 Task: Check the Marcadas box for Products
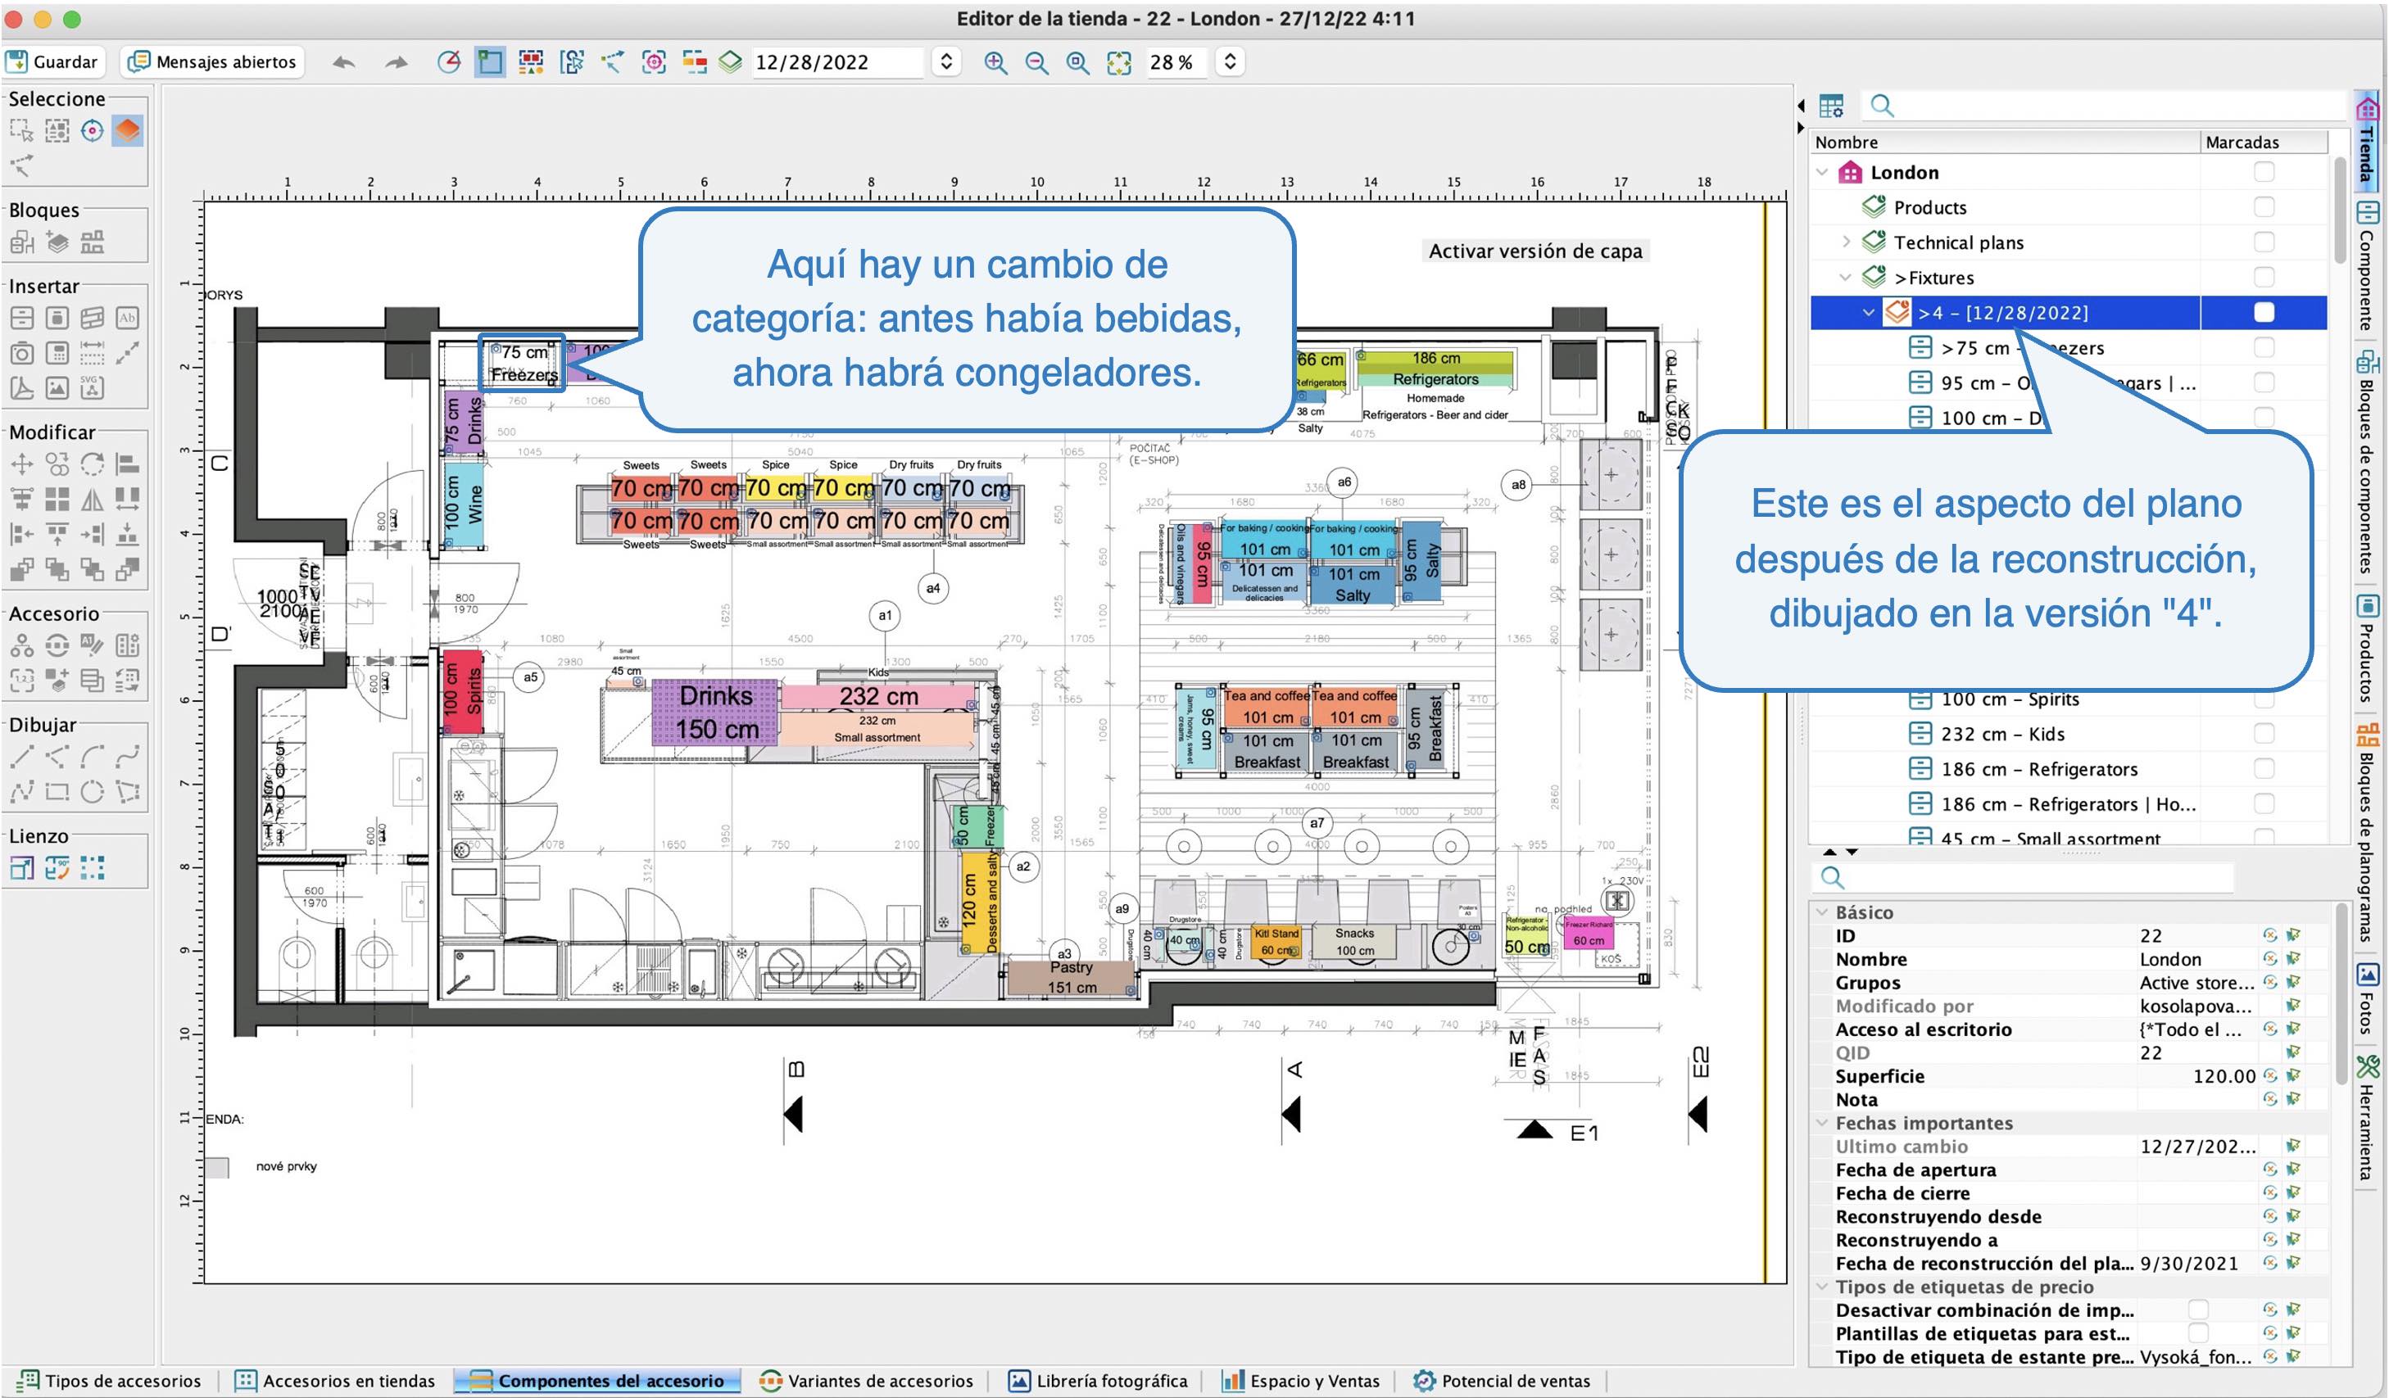(2264, 207)
